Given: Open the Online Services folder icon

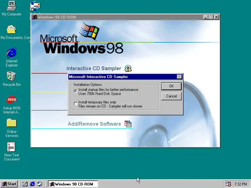Looking at the screenshot, I should click(x=12, y=123).
